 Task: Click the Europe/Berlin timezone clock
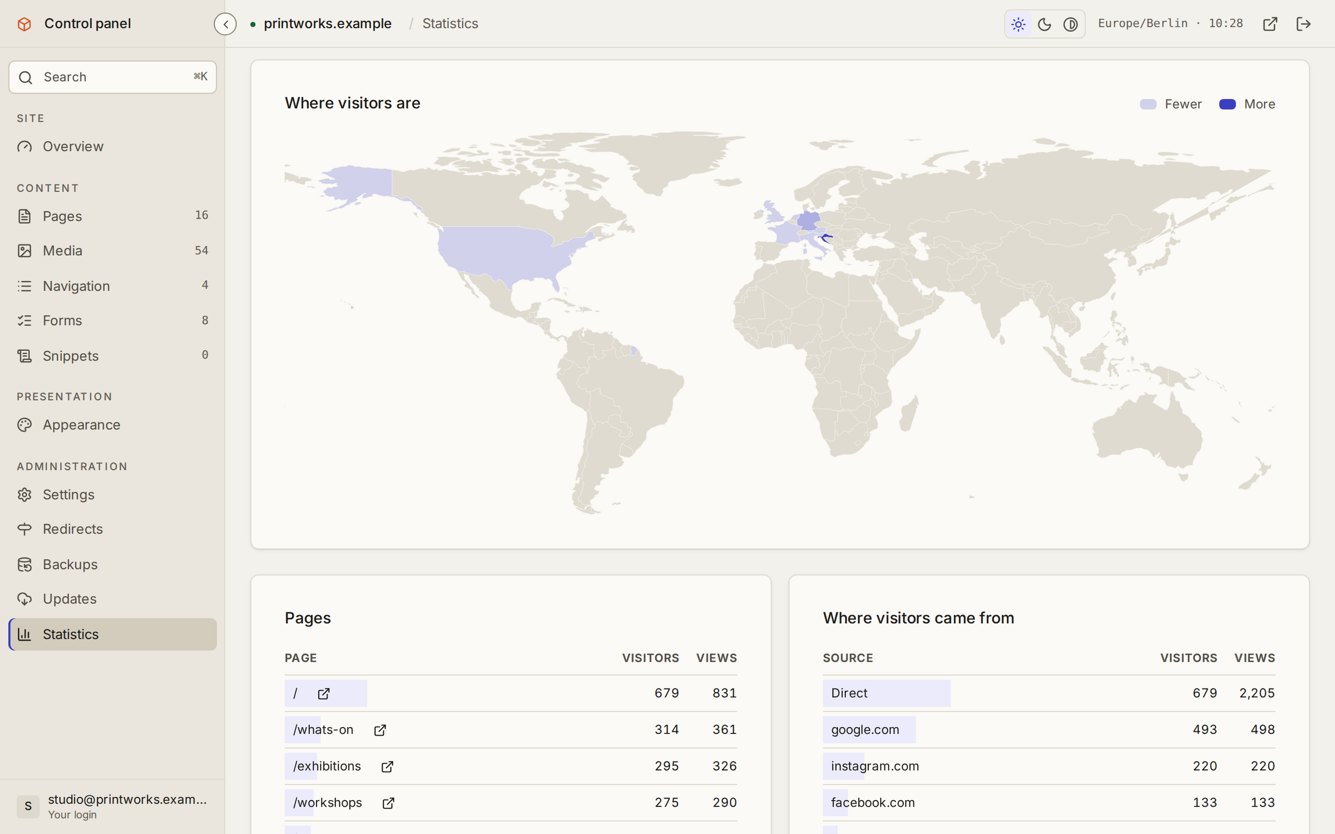1170,23
